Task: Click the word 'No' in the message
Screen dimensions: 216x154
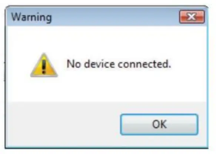Action: tap(74, 64)
